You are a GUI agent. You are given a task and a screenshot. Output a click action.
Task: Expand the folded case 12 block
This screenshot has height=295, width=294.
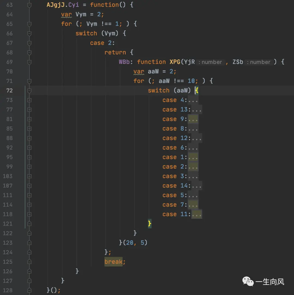29,138
